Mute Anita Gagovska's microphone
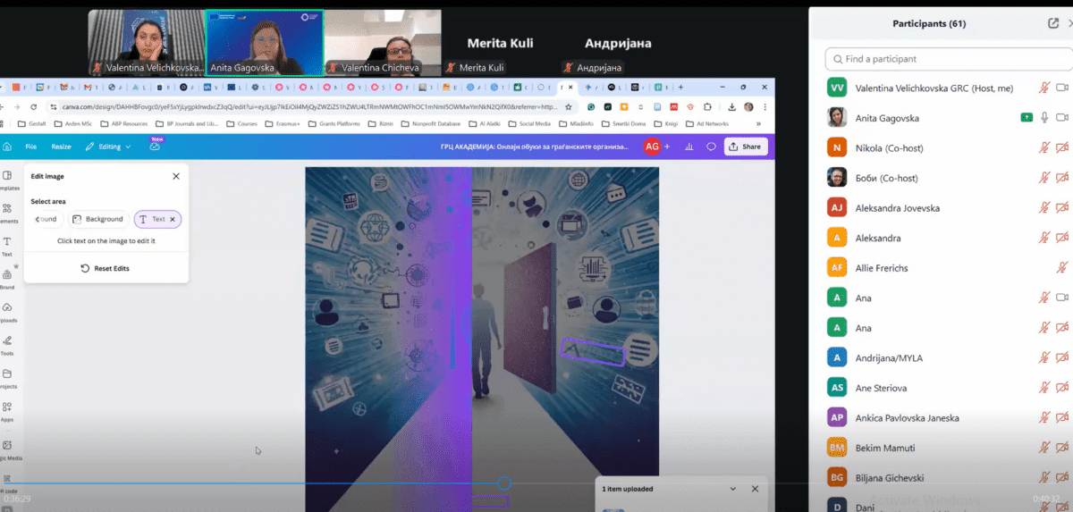The image size is (1073, 512). coord(1043,118)
